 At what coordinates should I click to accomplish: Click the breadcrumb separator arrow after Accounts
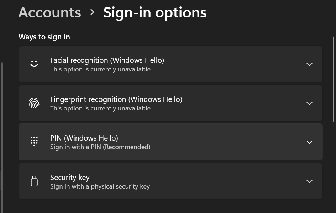(x=93, y=12)
